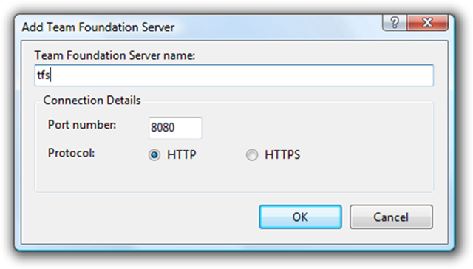473x269 pixels.
Task: Click the "Team Foundation Server name:" label
Action: (x=115, y=55)
